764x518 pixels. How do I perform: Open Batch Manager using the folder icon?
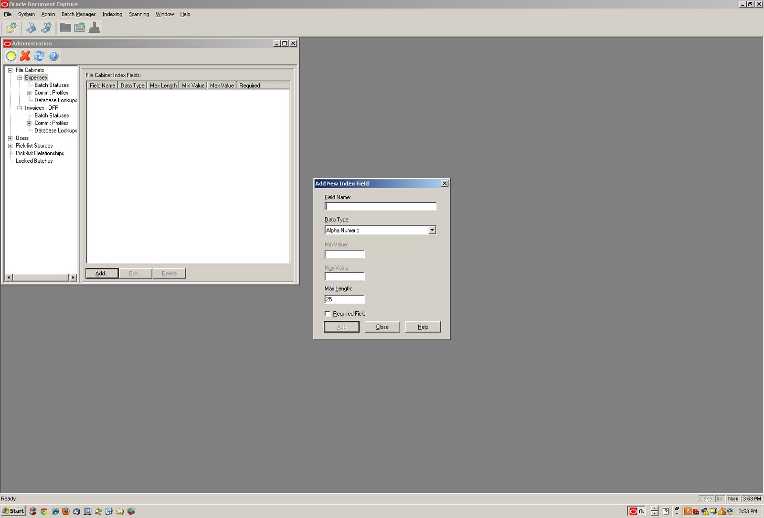tap(65, 28)
